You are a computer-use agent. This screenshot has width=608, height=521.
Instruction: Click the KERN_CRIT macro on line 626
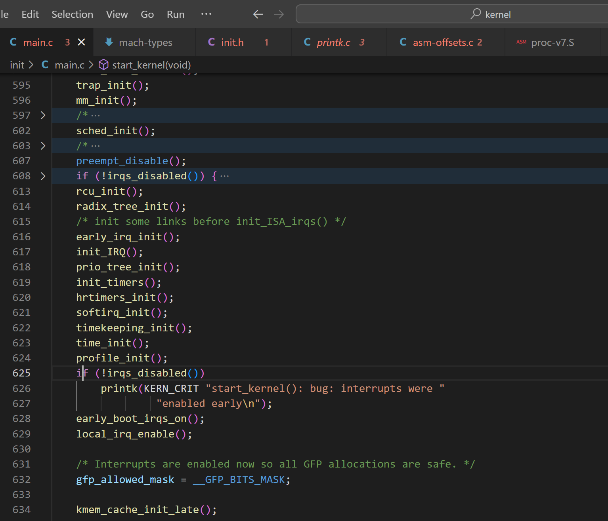pos(171,388)
